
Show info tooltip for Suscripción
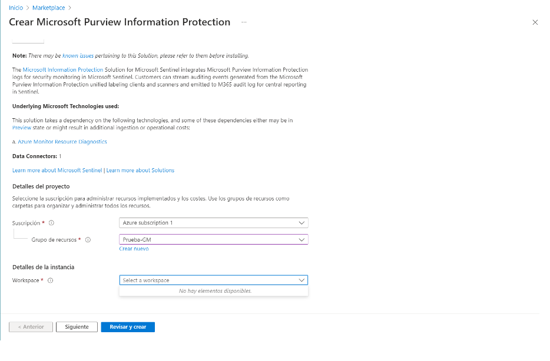tap(51, 223)
